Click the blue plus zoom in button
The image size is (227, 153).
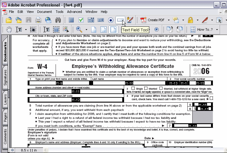point(156,29)
